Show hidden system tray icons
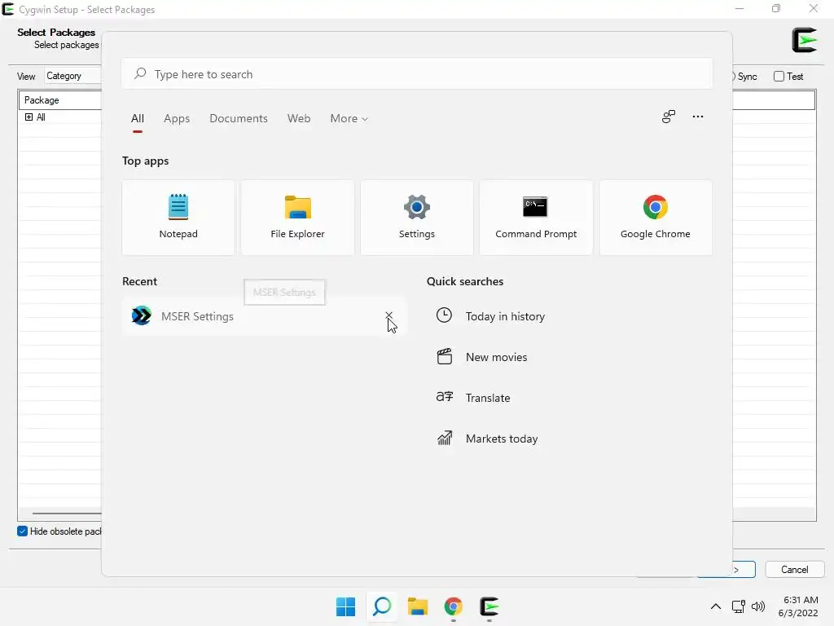The image size is (834, 626). [x=716, y=606]
